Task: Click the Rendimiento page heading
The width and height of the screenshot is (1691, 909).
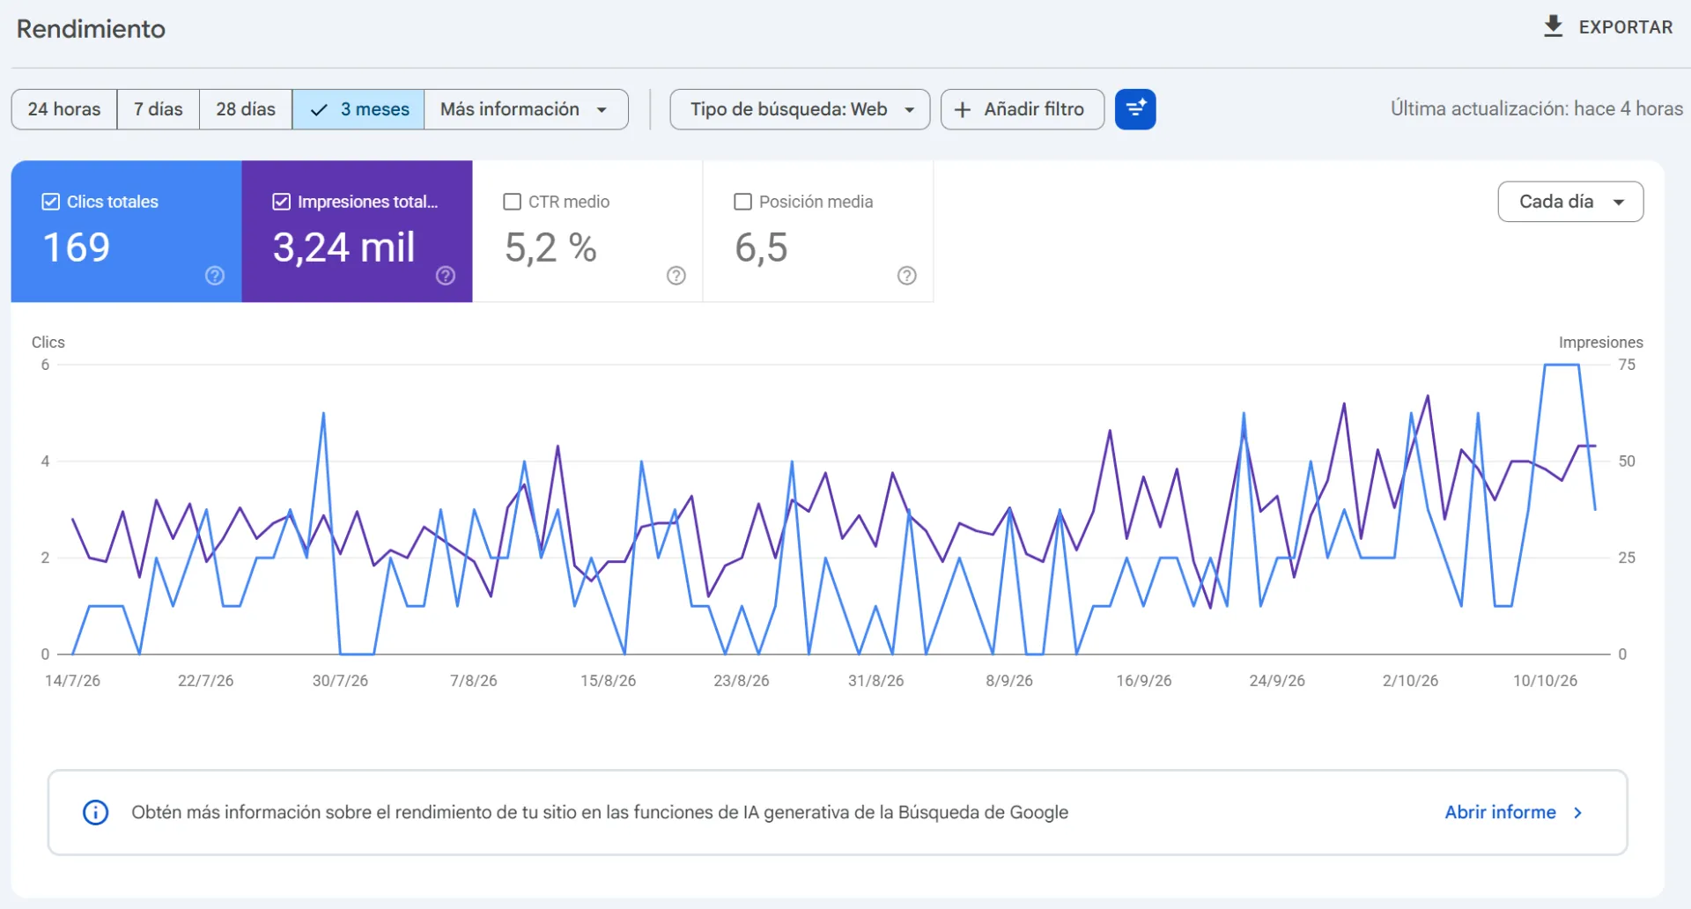Action: [x=91, y=29]
